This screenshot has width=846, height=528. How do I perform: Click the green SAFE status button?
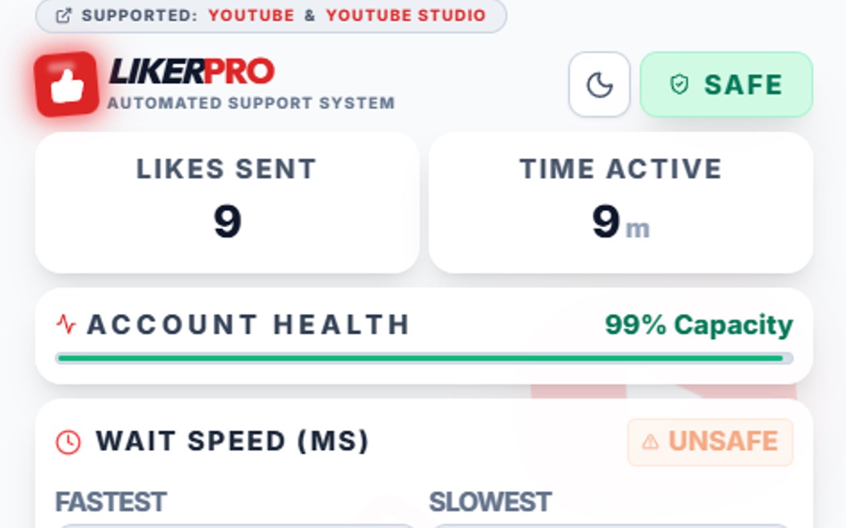click(x=726, y=84)
